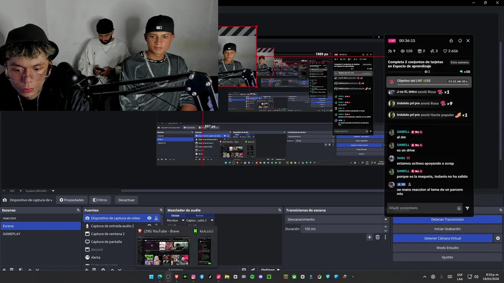Zoom out the preview with minus

coord(4,191)
